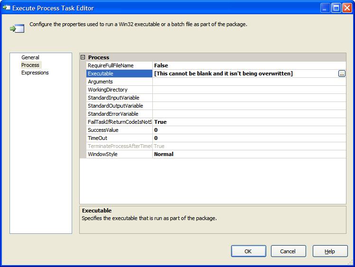Collapse the Process category section

[x=83, y=57]
